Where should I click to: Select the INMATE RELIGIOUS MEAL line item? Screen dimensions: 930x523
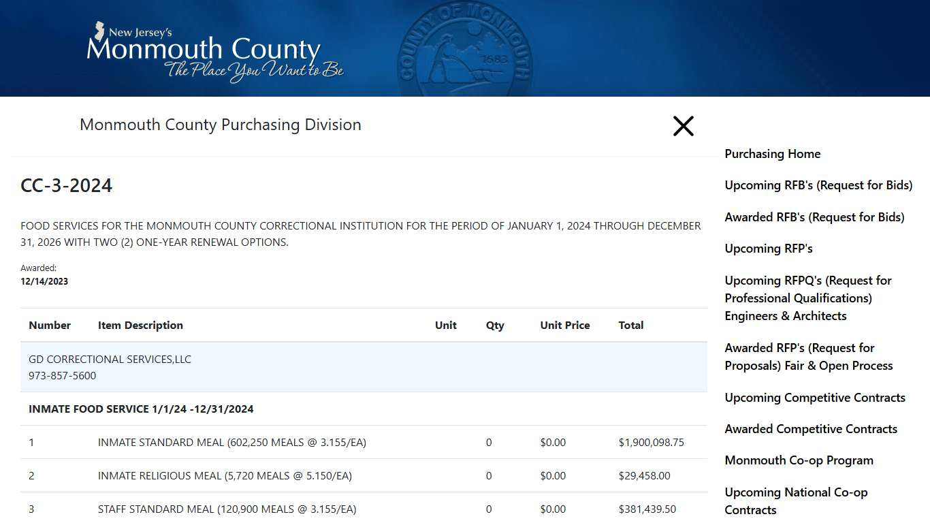point(225,475)
